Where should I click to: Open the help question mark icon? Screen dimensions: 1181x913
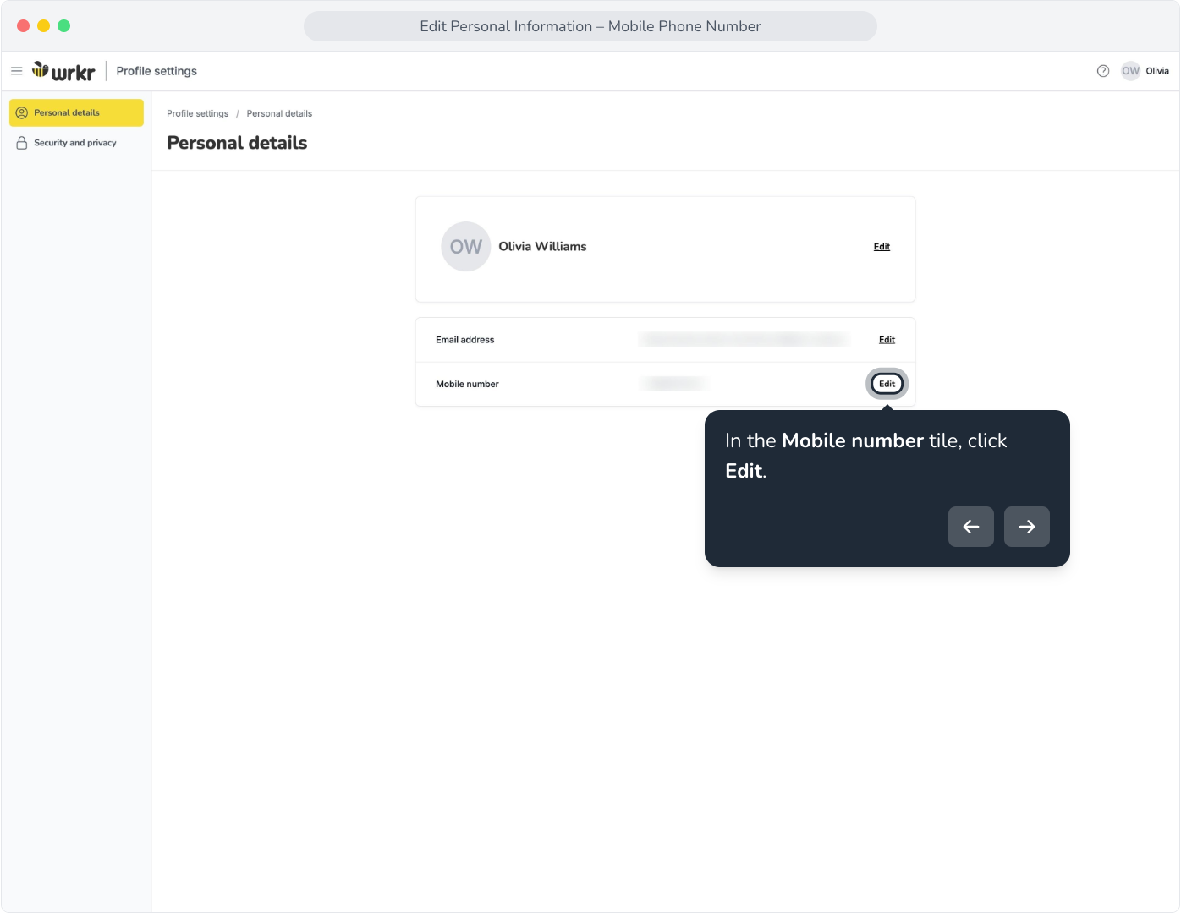1103,71
